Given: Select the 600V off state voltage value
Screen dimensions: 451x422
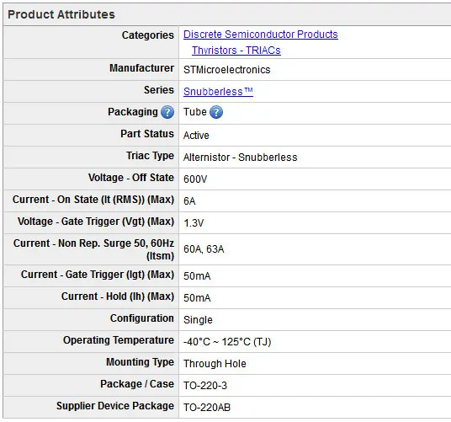Looking at the screenshot, I should click(x=195, y=179).
